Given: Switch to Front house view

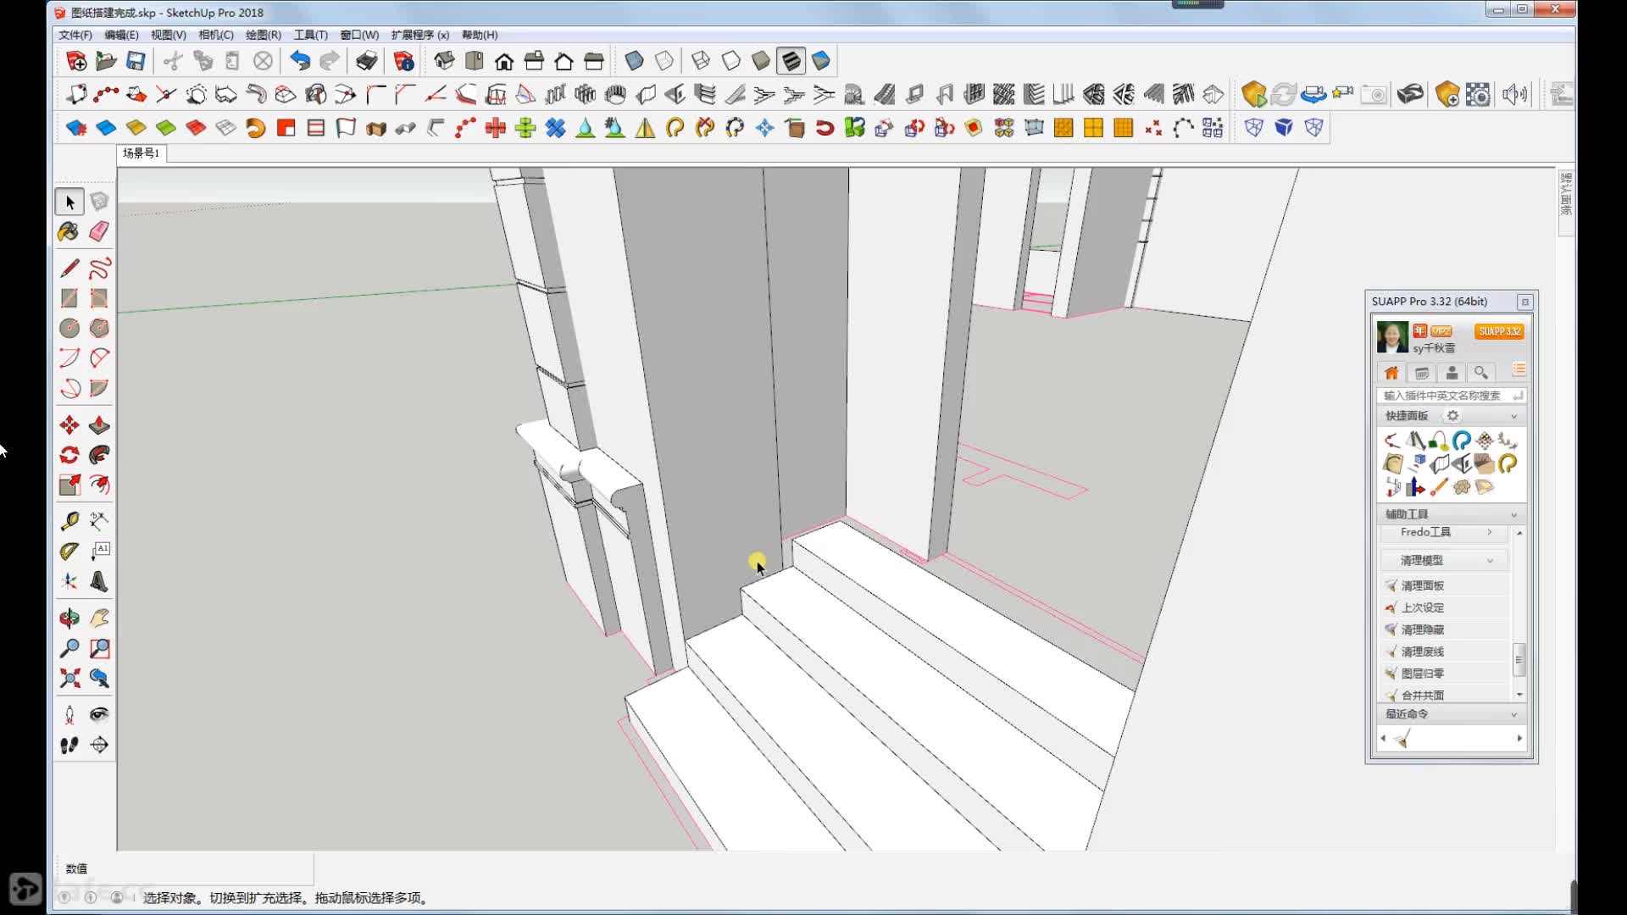Looking at the screenshot, I should click(504, 61).
